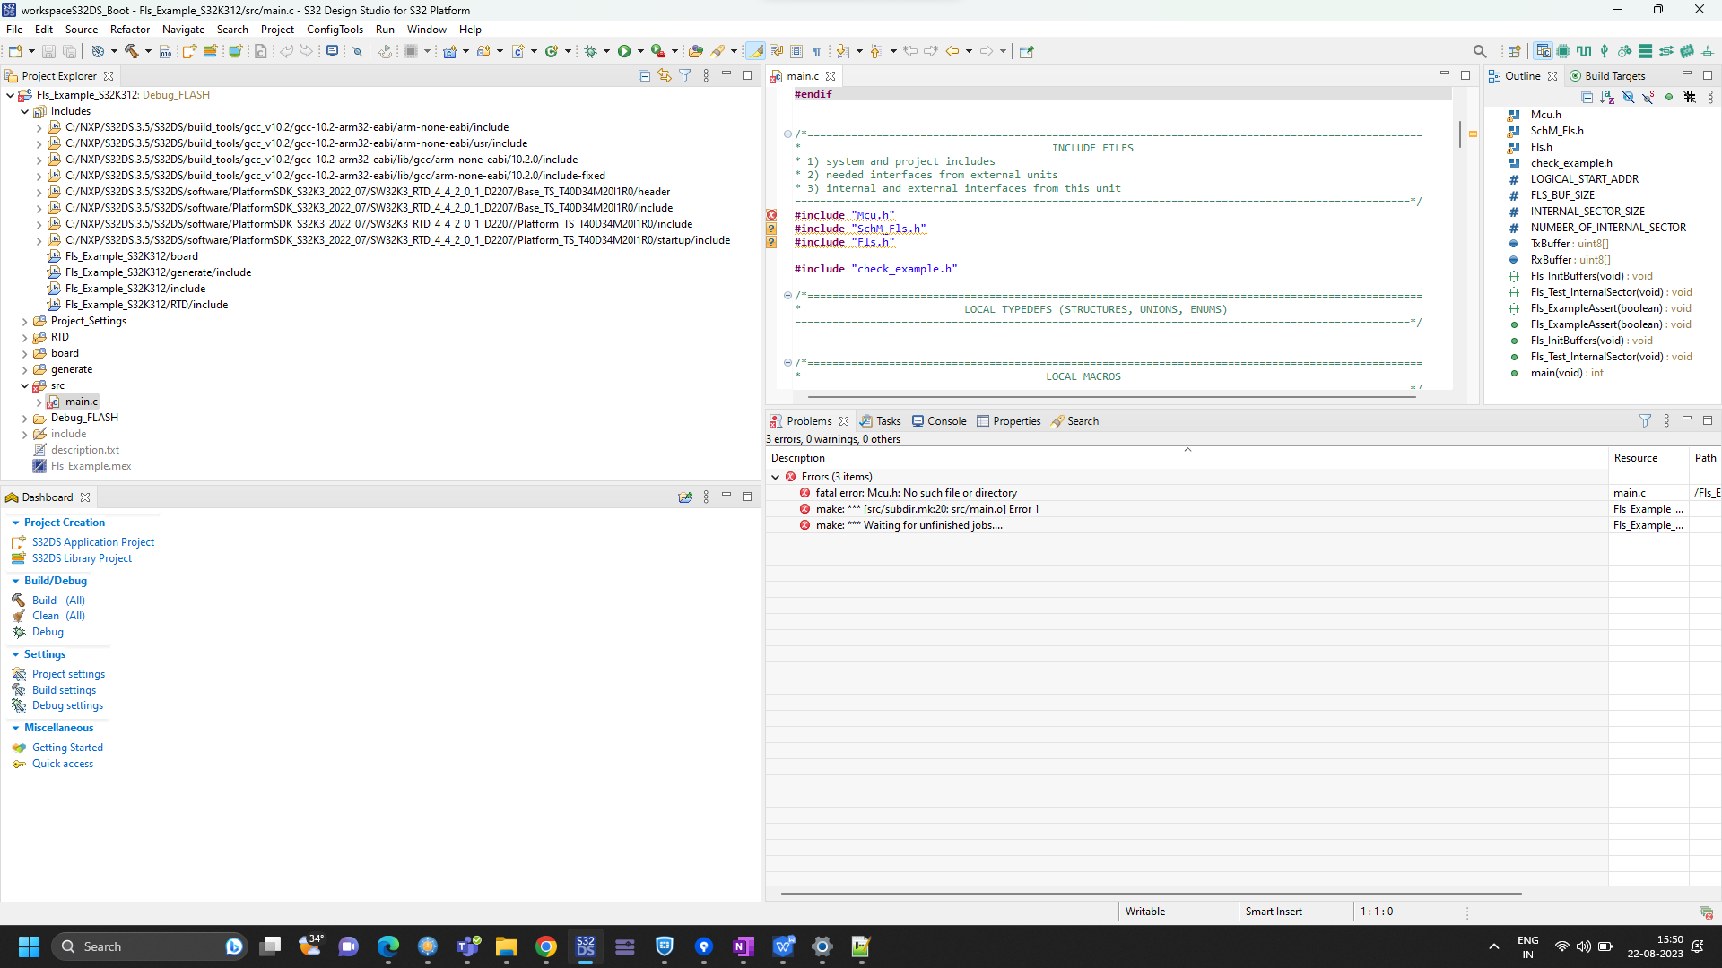Open the toolbar search magnifier
Image resolution: width=1722 pixels, height=968 pixels.
(1480, 51)
